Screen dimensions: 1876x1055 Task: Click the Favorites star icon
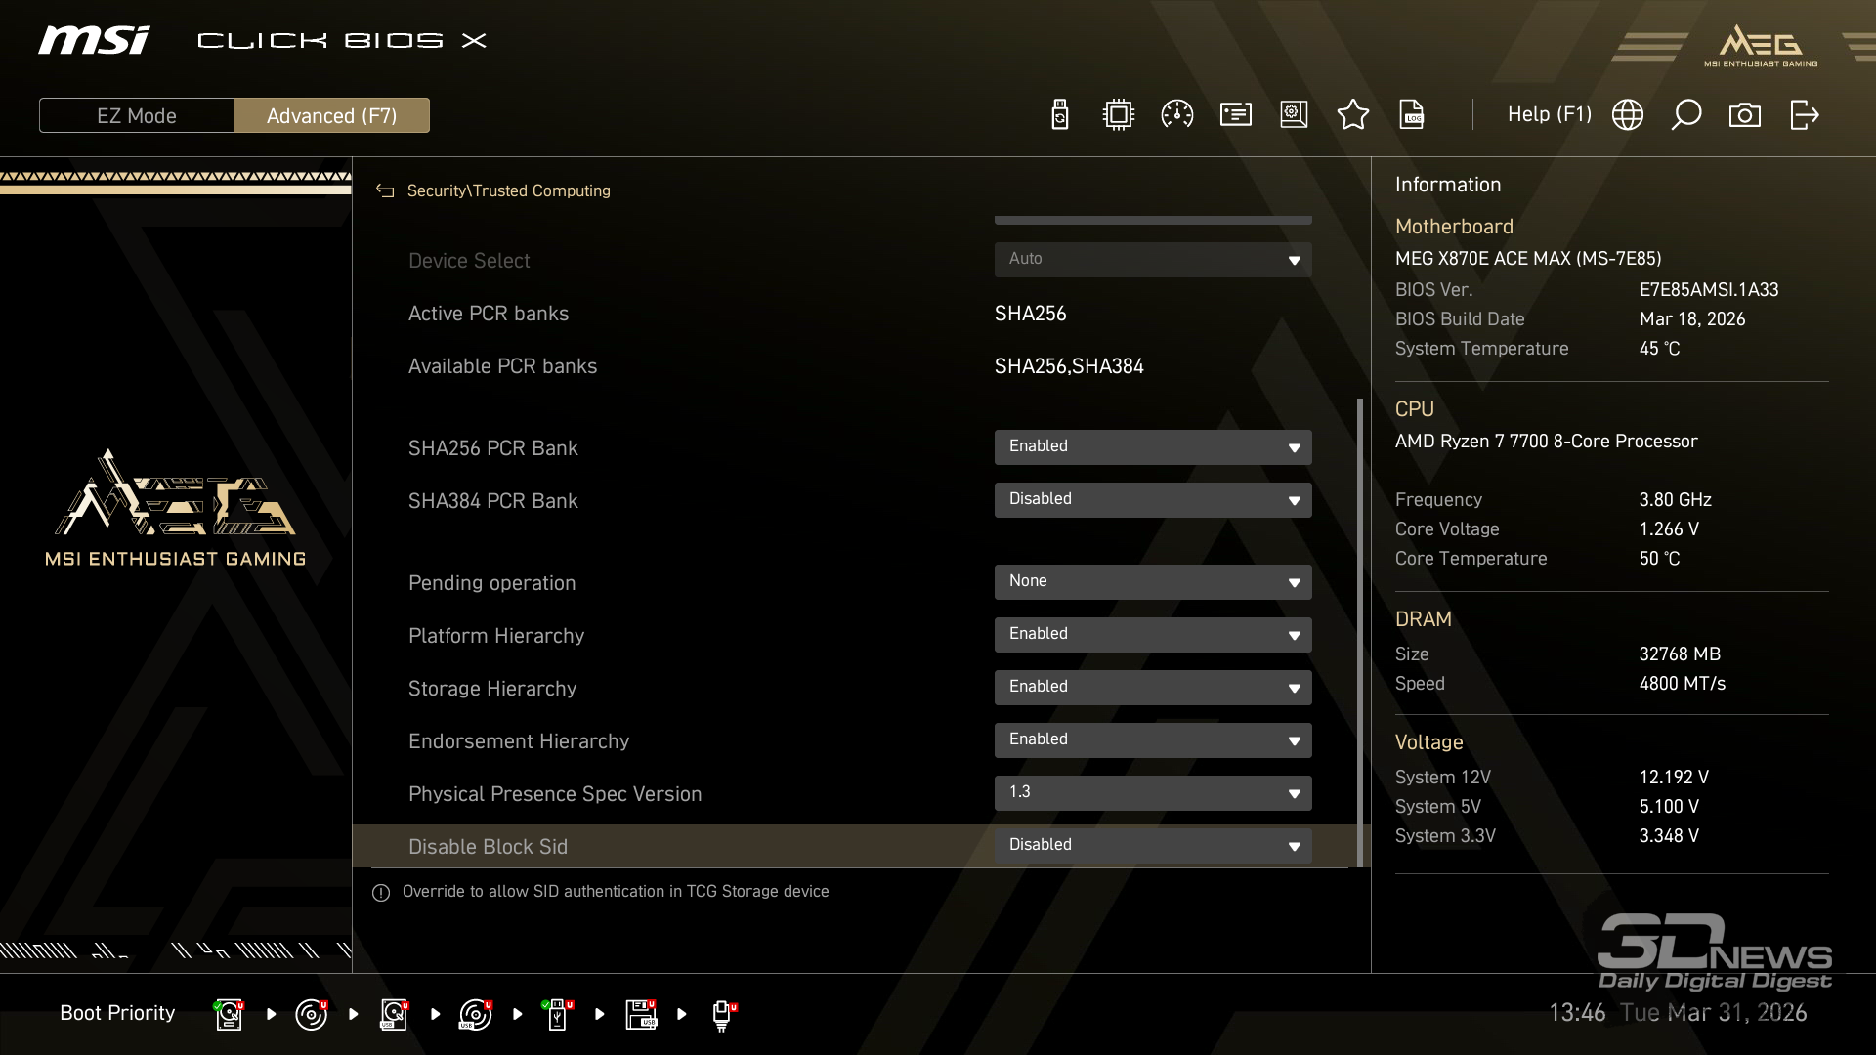[1352, 115]
